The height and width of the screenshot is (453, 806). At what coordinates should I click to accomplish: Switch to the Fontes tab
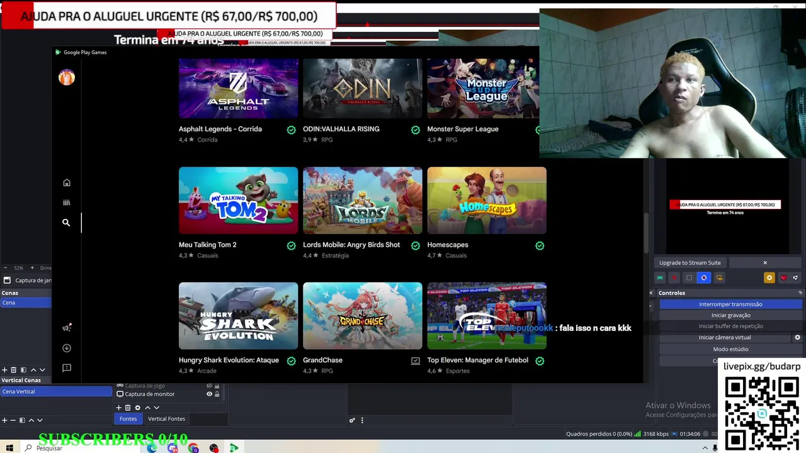[x=128, y=419]
